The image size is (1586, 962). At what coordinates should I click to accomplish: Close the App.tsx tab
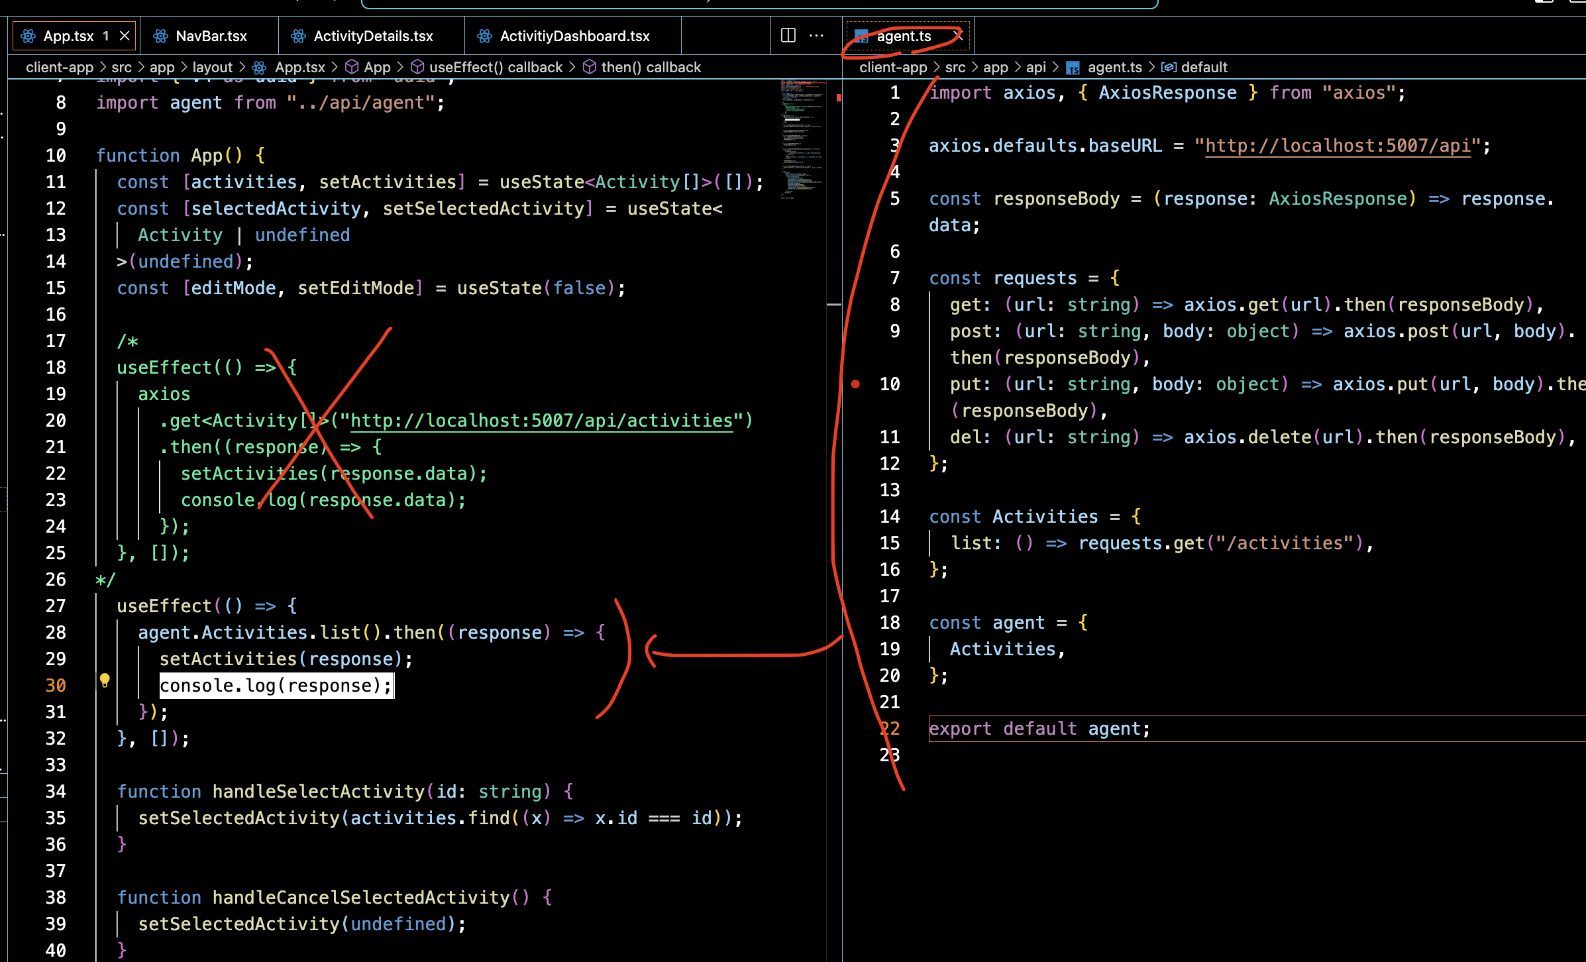click(x=125, y=36)
